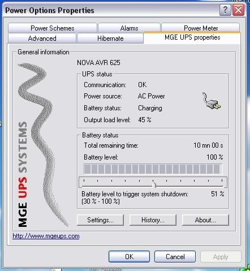The image size is (250, 271).
Task: Click the AC Power source value
Action: pos(151,96)
